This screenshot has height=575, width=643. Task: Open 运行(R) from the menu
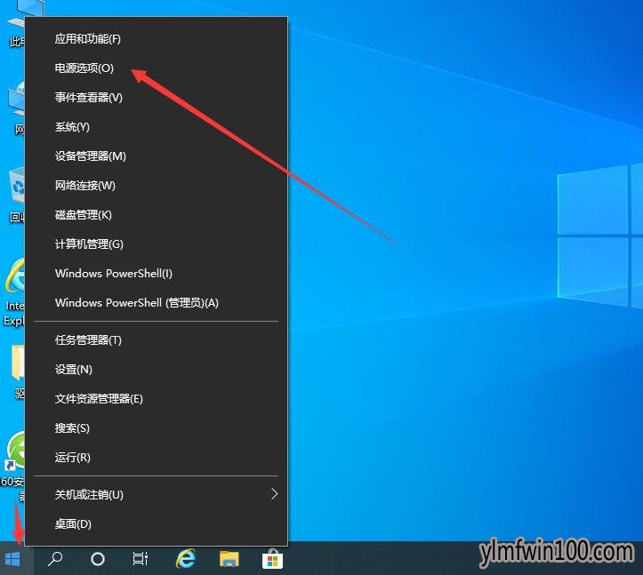click(x=156, y=458)
